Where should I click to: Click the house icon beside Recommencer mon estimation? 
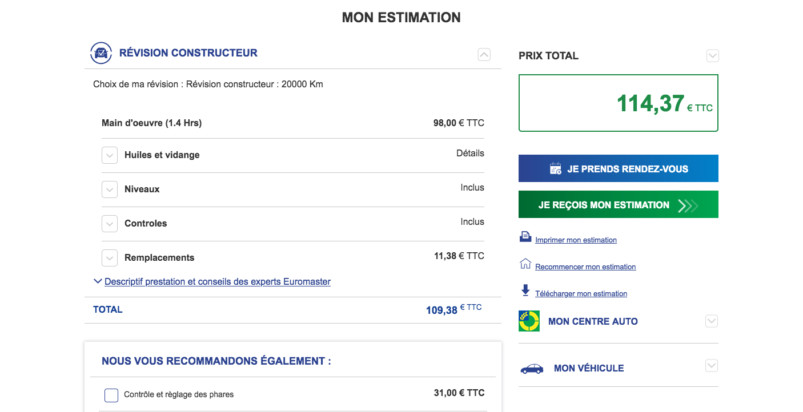525,264
